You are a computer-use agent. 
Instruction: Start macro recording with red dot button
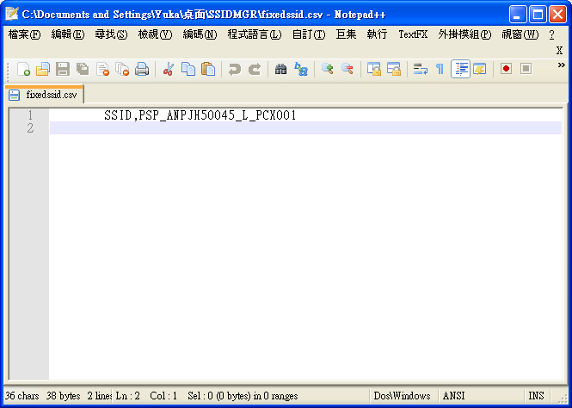pyautogui.click(x=506, y=69)
